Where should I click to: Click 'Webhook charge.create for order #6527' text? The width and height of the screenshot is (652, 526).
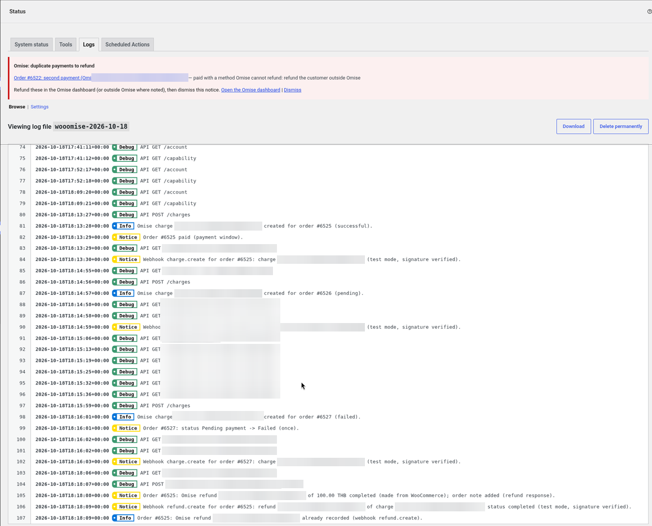[x=199, y=462]
